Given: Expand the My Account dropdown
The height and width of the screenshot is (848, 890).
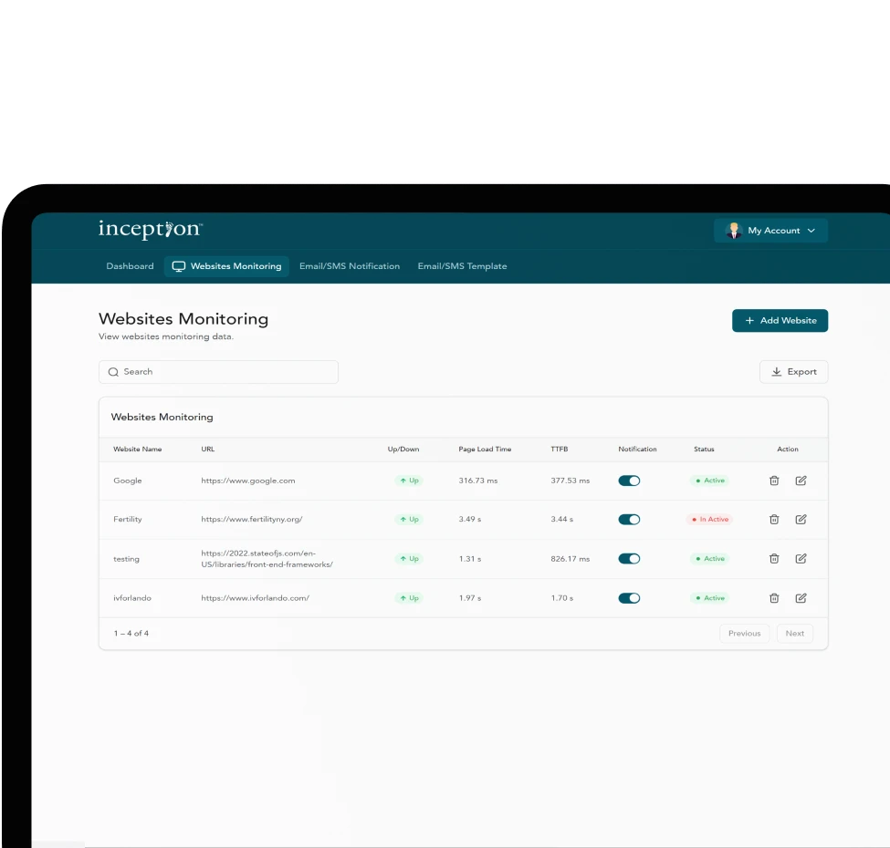Looking at the screenshot, I should click(770, 231).
